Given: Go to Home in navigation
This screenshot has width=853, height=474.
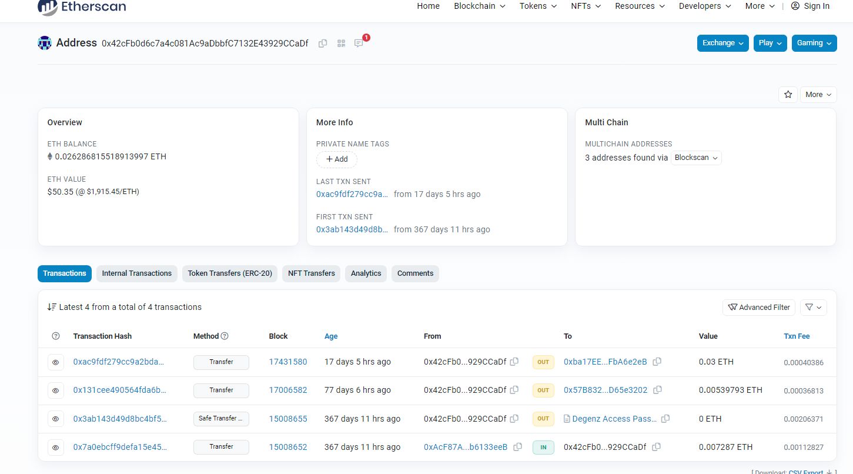Looking at the screenshot, I should pos(428,6).
